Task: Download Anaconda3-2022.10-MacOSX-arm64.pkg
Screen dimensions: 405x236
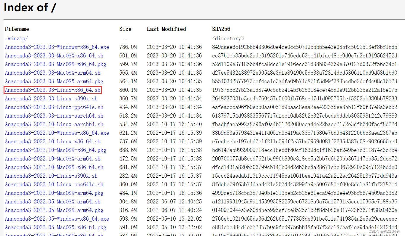Action: point(54,193)
